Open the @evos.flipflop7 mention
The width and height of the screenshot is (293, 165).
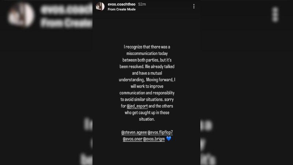click(x=160, y=132)
